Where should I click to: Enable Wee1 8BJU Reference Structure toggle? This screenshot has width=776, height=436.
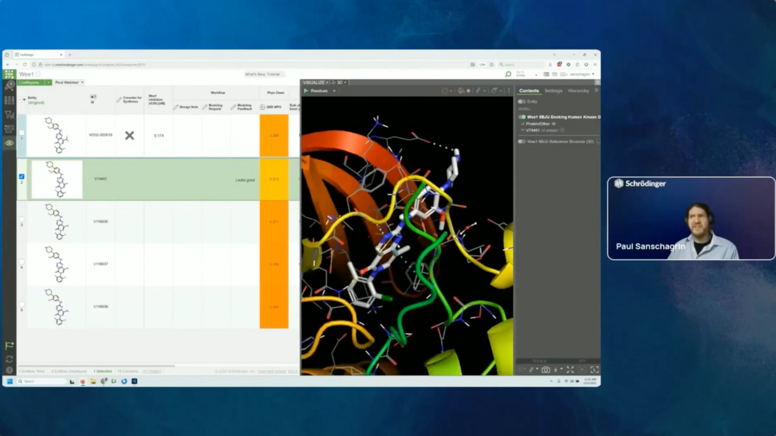pyautogui.click(x=522, y=142)
